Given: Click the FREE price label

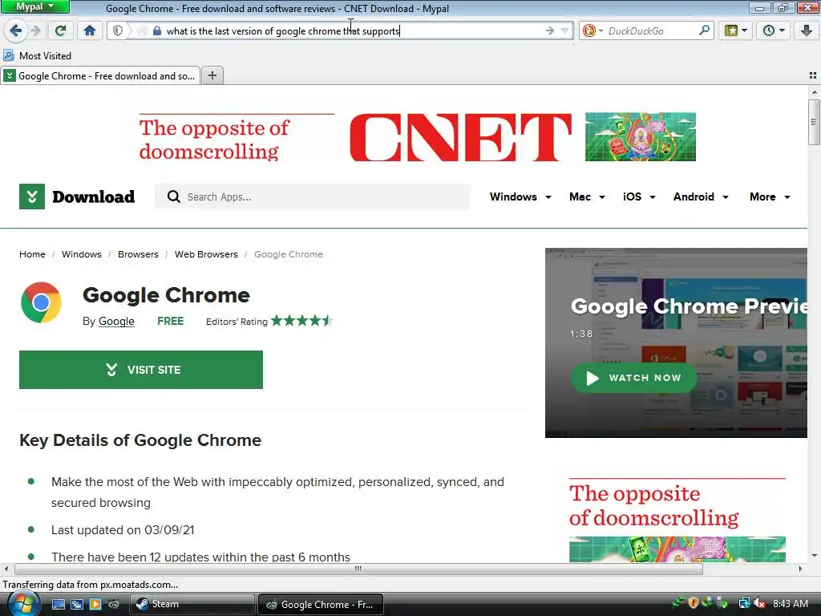Looking at the screenshot, I should [170, 321].
